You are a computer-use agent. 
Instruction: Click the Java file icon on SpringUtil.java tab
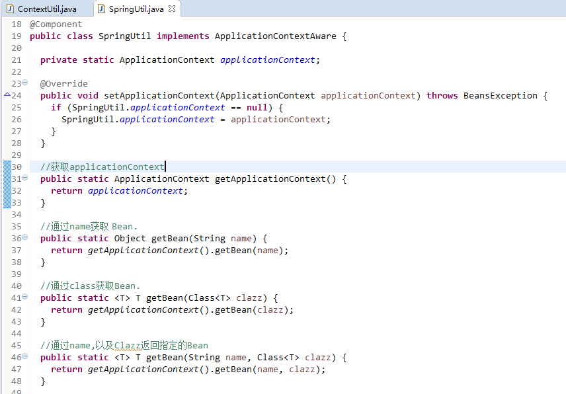pyautogui.click(x=101, y=9)
